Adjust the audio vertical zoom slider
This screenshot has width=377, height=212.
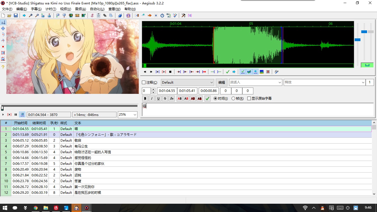pos(364,32)
